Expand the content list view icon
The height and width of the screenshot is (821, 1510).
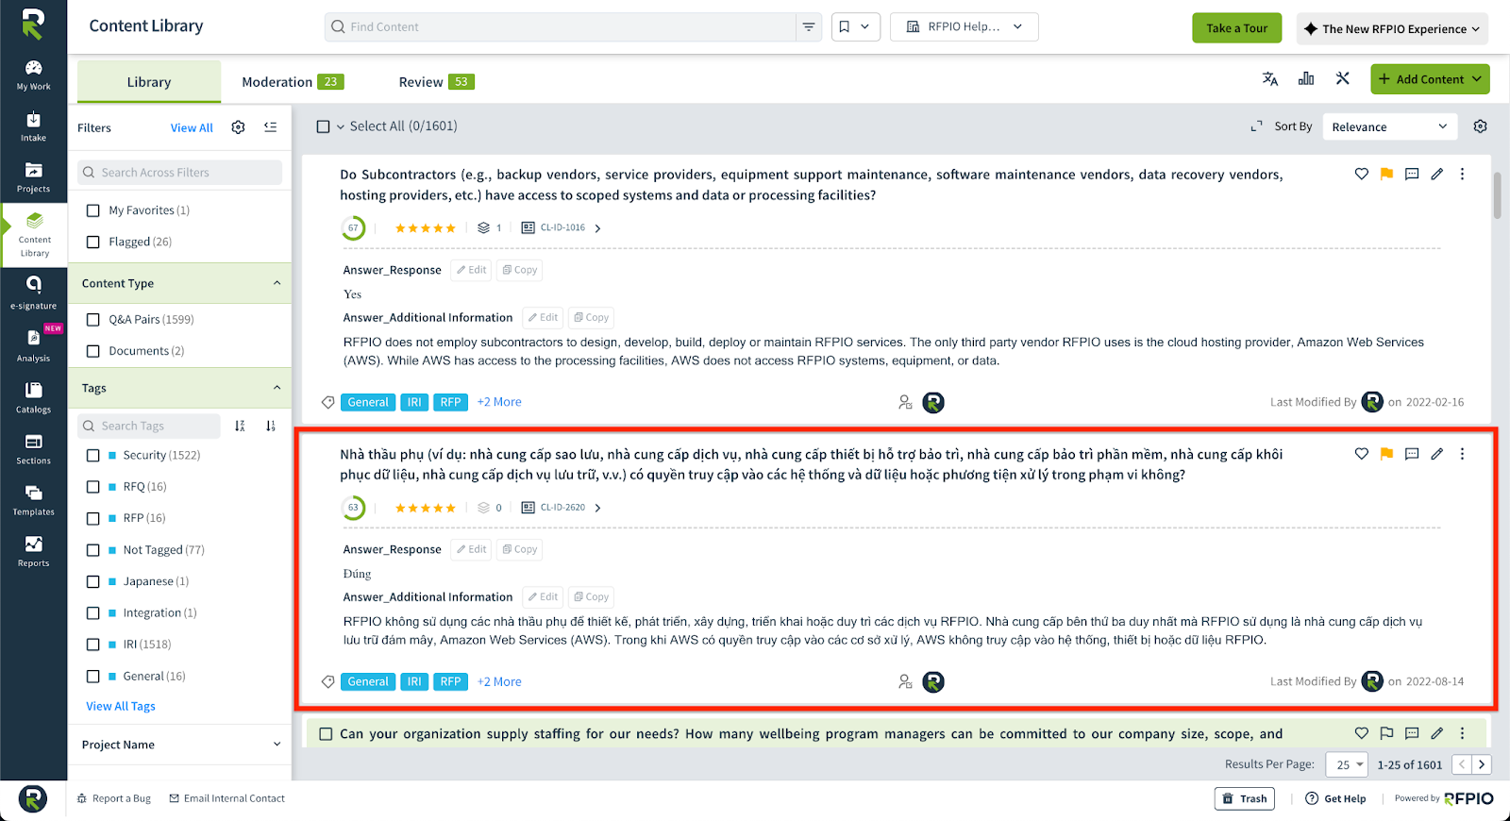[1256, 126]
